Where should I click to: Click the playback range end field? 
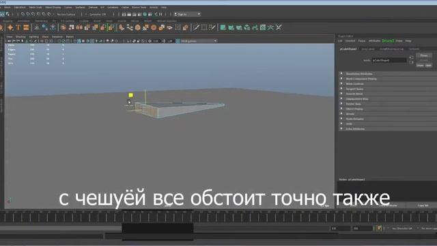[362, 228]
